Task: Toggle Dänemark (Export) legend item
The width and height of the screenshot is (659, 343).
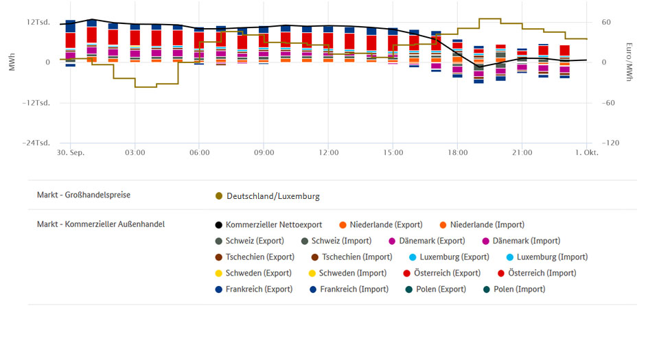Action: (427, 241)
